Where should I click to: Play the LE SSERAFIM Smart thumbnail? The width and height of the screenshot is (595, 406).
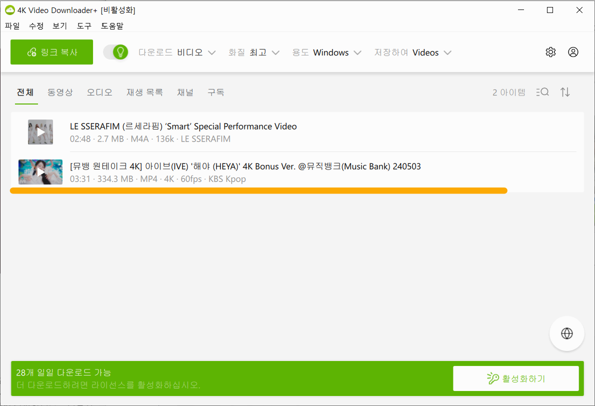coord(40,132)
